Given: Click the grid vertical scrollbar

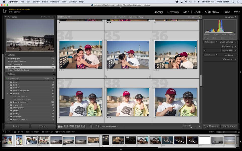Looking at the screenshot, I should tap(201, 81).
